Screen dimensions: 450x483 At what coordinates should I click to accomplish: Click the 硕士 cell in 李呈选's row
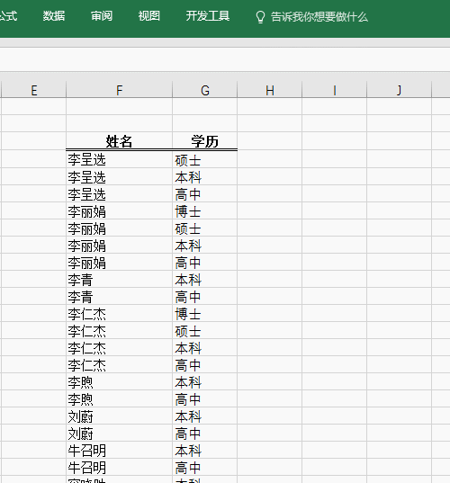[205, 159]
